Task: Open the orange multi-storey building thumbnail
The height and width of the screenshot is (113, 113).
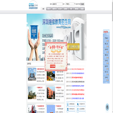Action: (x=51, y=93)
